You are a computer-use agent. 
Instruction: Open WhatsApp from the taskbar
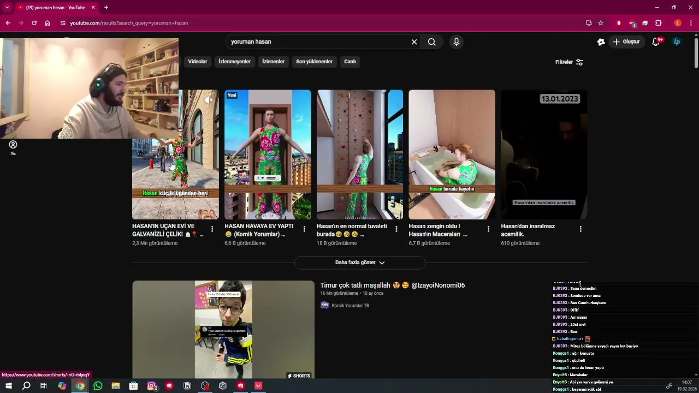pos(98,386)
